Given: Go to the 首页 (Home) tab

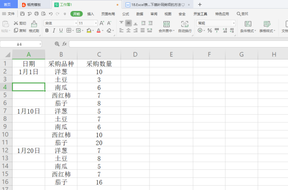Looking at the screenshot, I should click(x=7, y=5).
